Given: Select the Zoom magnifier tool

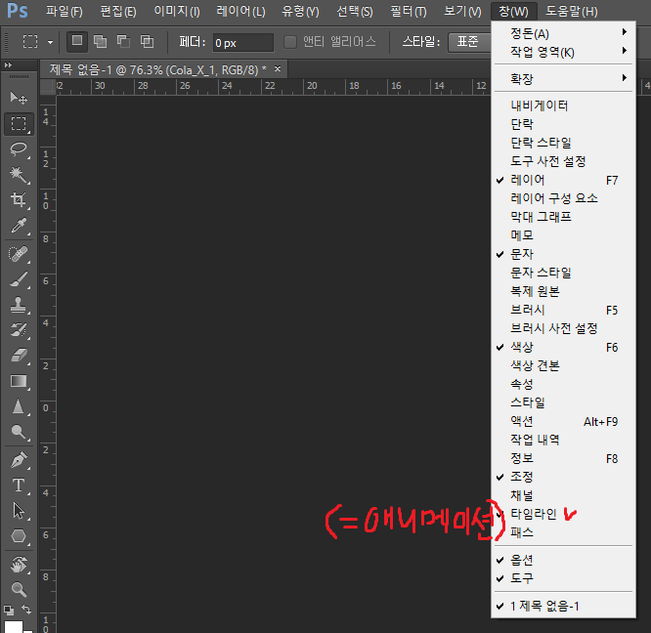Looking at the screenshot, I should [x=19, y=589].
